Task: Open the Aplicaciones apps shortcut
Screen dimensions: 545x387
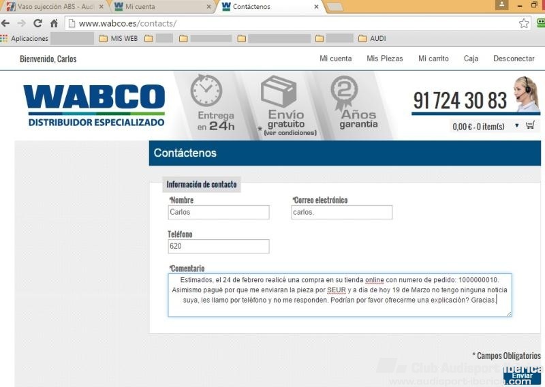Action: click(25, 38)
